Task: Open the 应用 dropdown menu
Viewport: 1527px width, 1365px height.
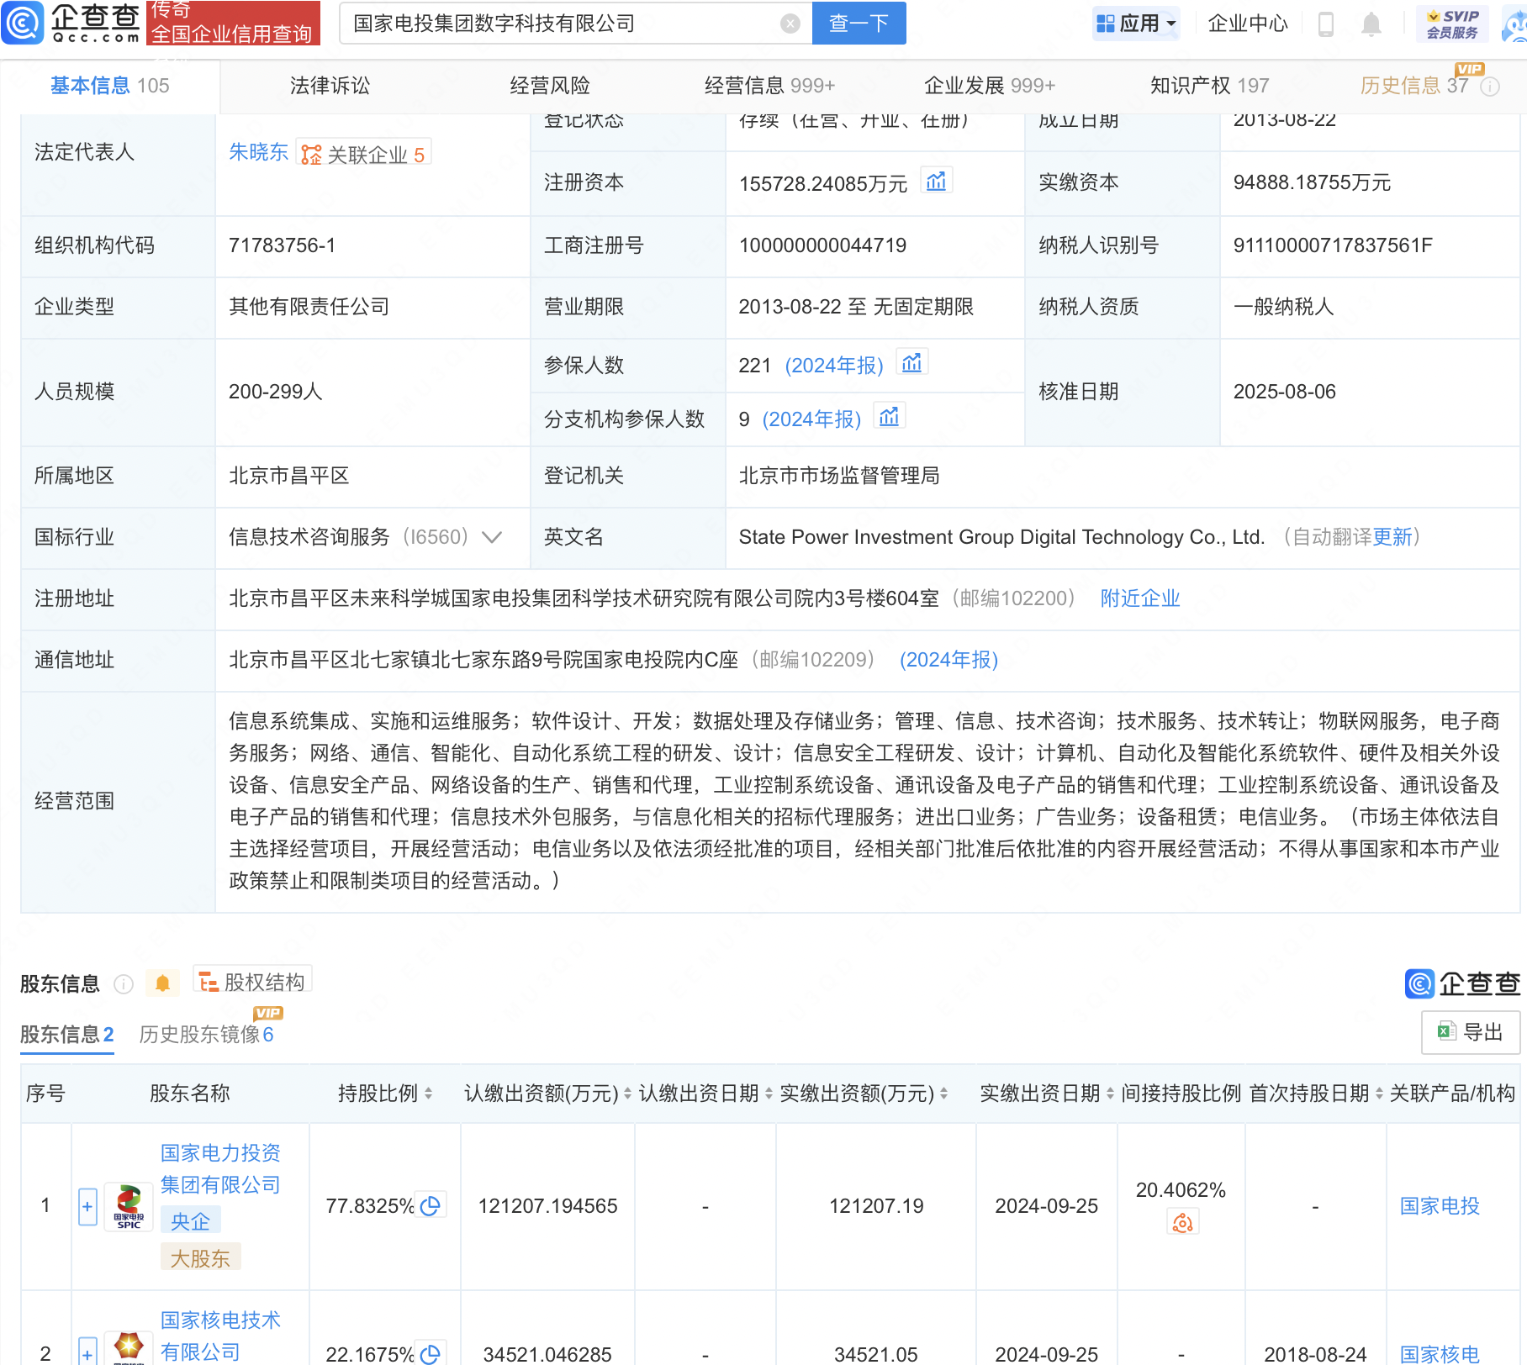Action: (x=1136, y=24)
